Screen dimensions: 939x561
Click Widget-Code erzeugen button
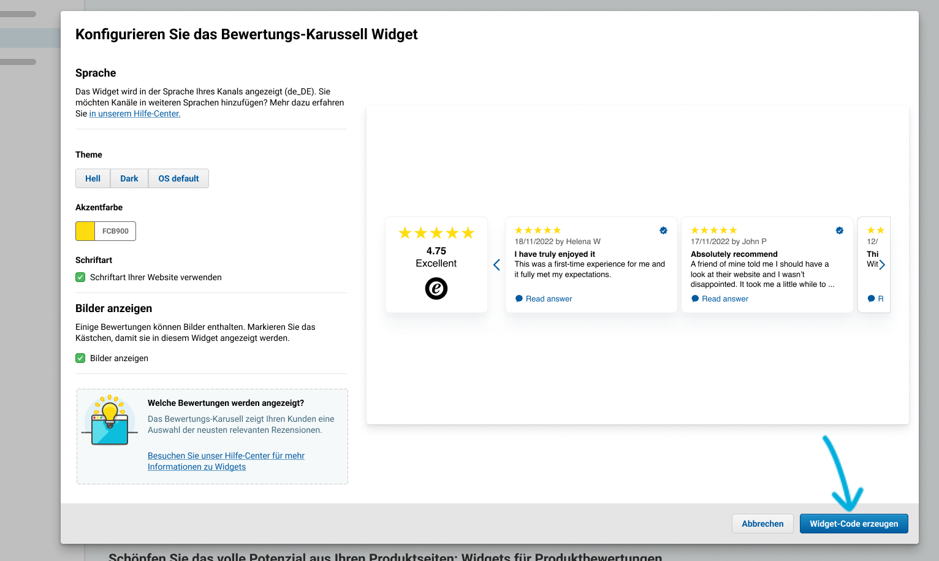pyautogui.click(x=854, y=524)
